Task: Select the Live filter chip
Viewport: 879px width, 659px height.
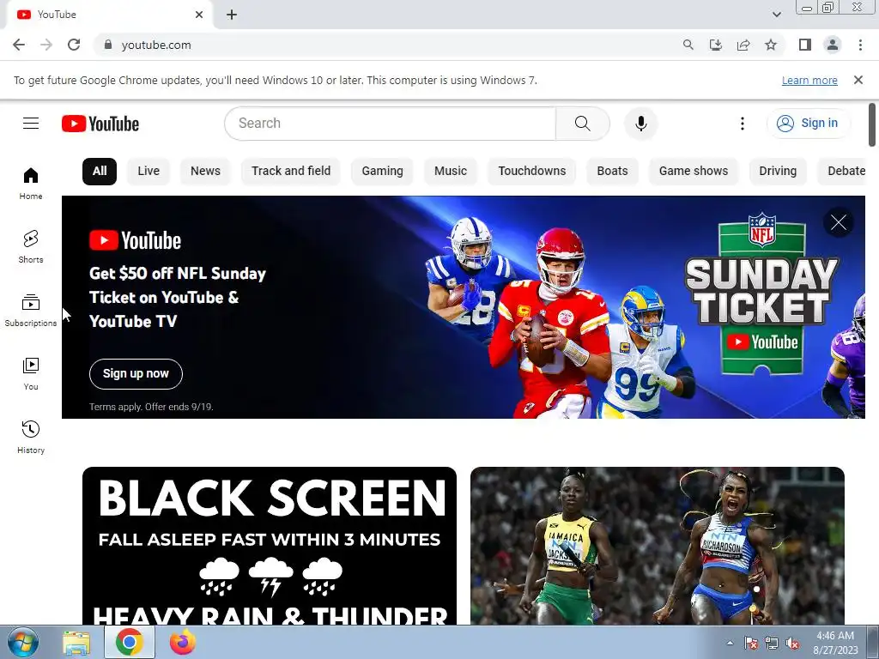Action: pyautogui.click(x=149, y=171)
